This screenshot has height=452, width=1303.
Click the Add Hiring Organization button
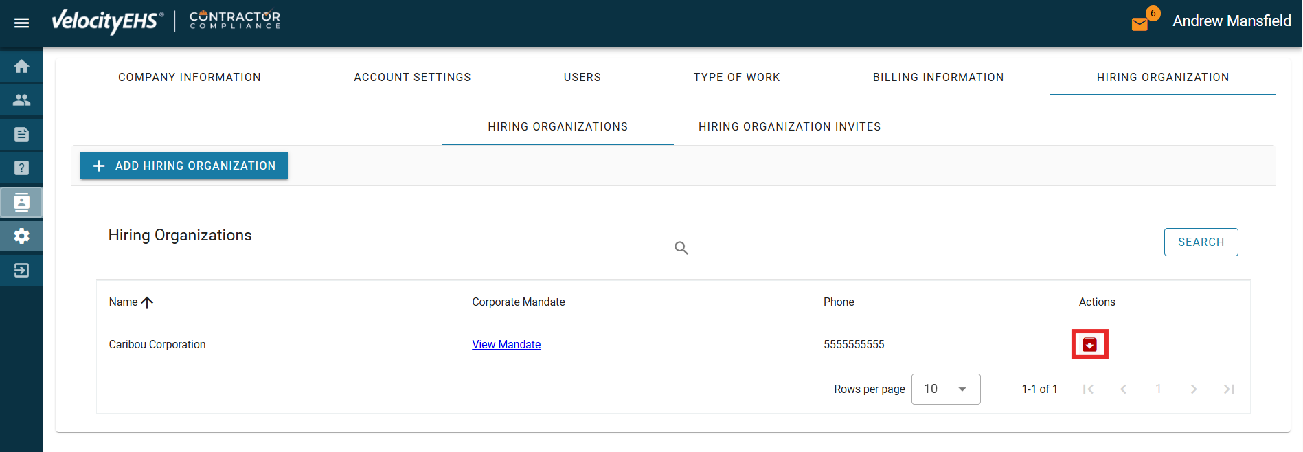184,166
